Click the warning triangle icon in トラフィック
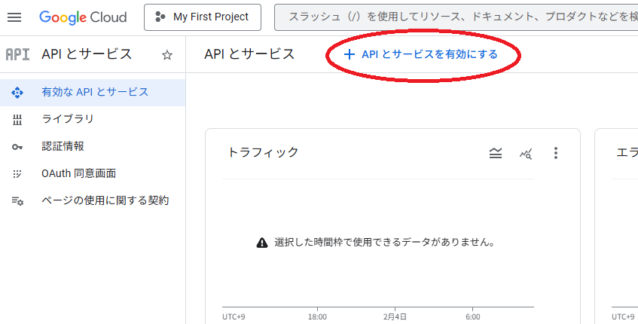 tap(262, 243)
